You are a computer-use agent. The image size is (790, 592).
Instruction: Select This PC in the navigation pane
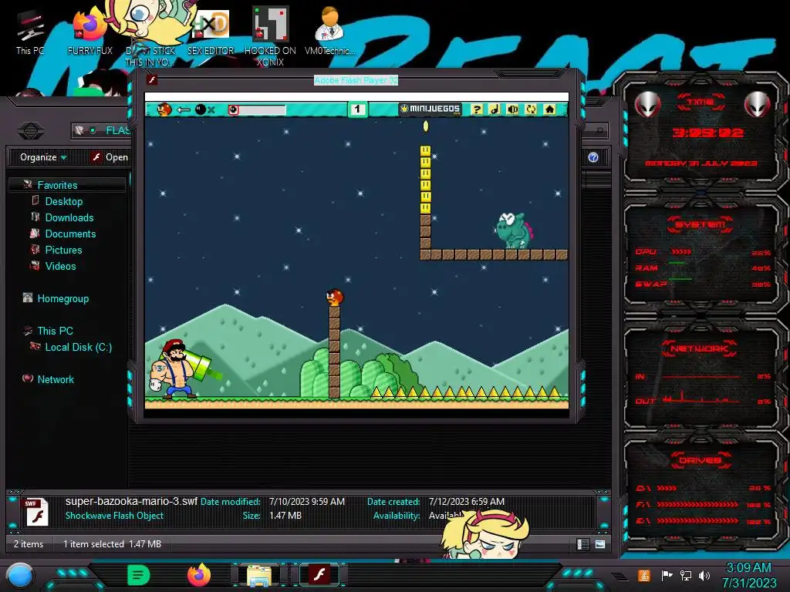click(x=56, y=331)
